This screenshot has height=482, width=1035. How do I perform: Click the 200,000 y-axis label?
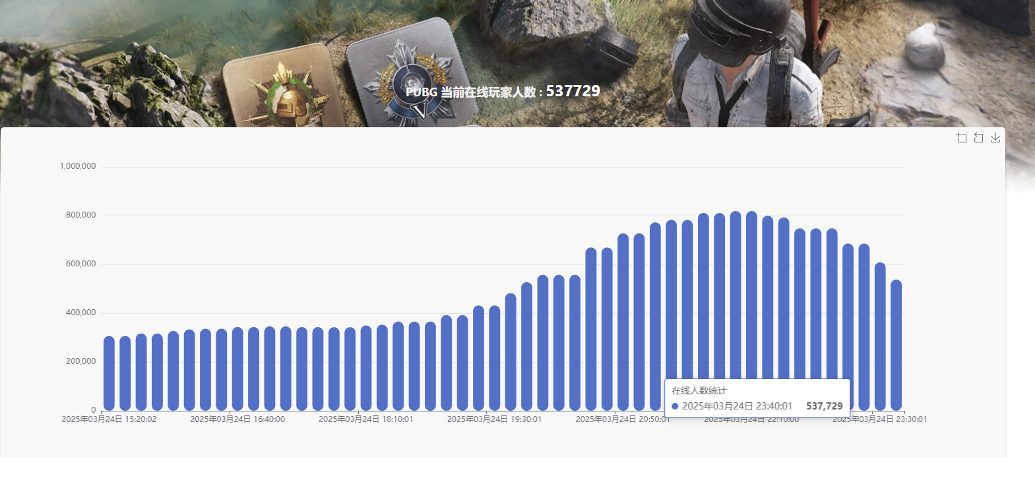coord(80,361)
